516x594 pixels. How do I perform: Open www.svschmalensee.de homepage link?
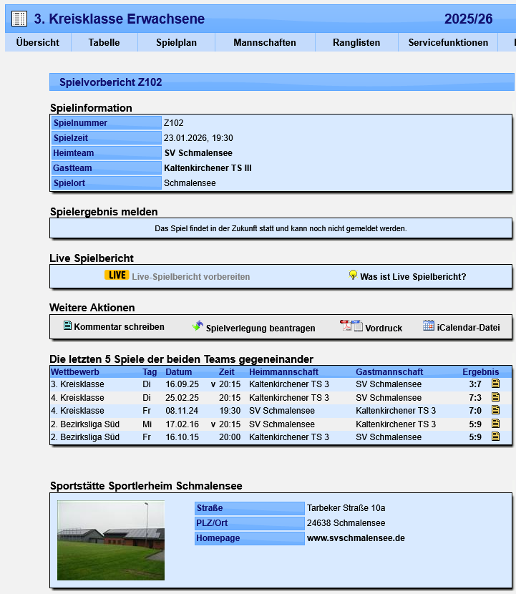pos(356,538)
